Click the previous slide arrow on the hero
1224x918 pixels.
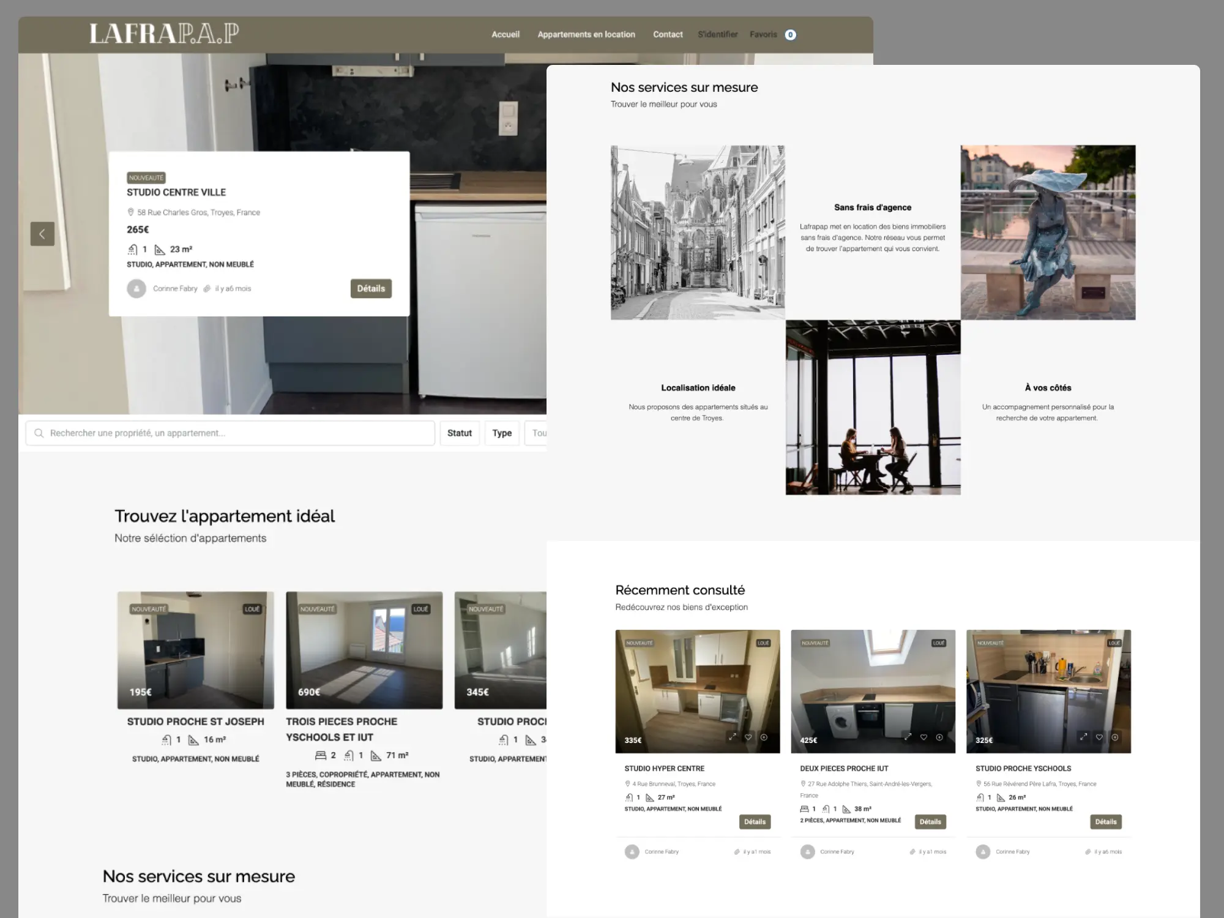pos(42,234)
